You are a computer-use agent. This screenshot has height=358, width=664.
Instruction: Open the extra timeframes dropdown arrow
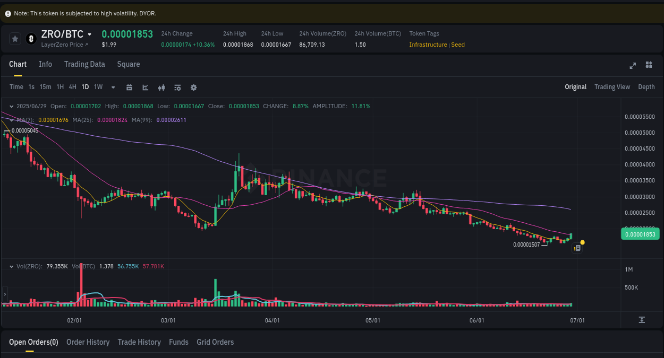point(112,87)
